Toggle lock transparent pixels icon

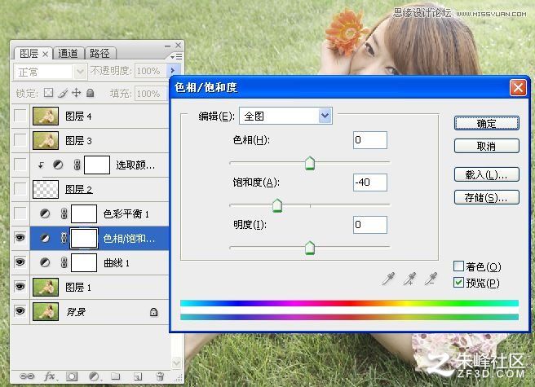(x=48, y=93)
